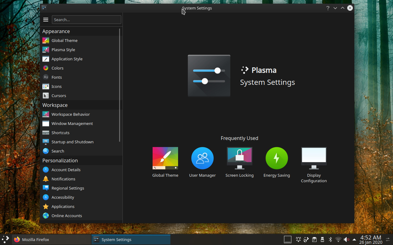The image size is (393, 245).
Task: Open Colors settings in the sidebar
Action: [x=57, y=68]
